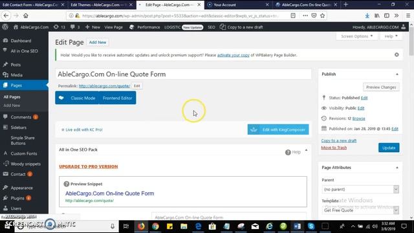The height and width of the screenshot is (233, 414).
Task: Click the Preview Snippet question mark icon
Action: [x=66, y=184]
